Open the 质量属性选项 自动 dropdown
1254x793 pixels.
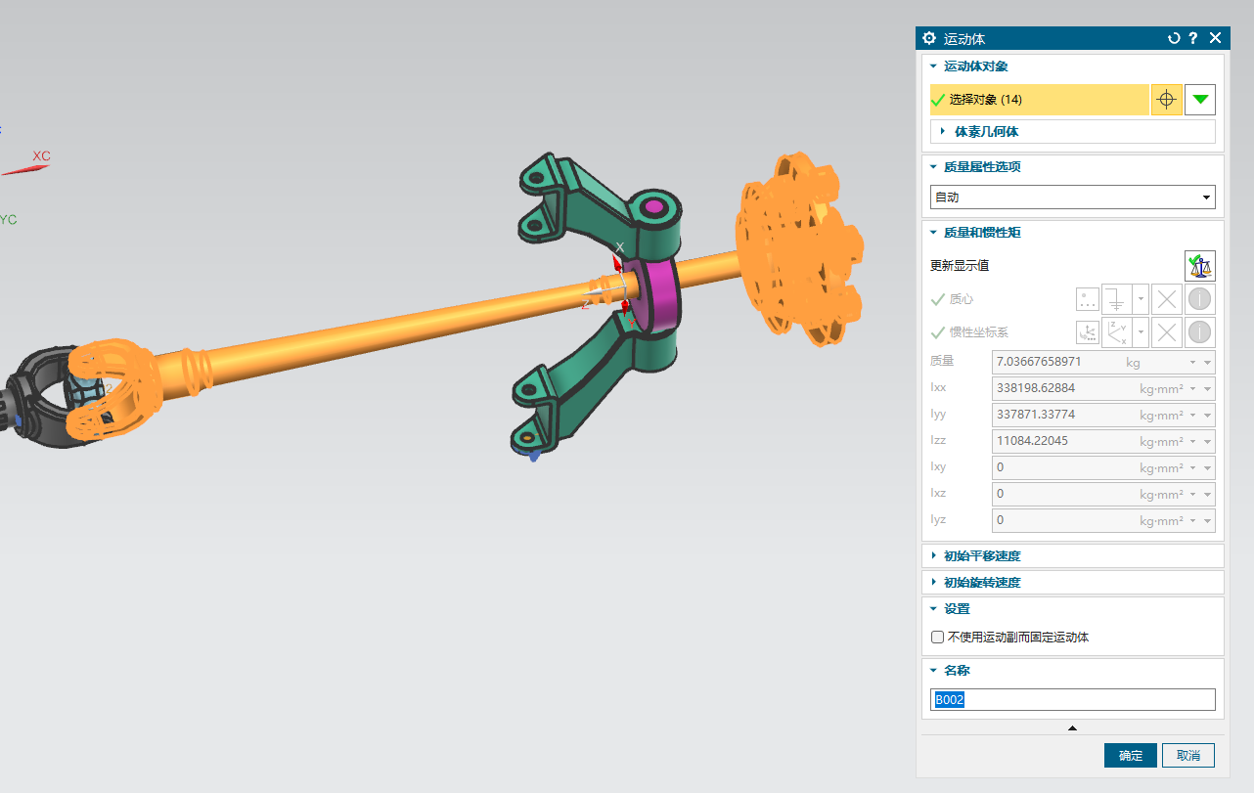point(1072,197)
